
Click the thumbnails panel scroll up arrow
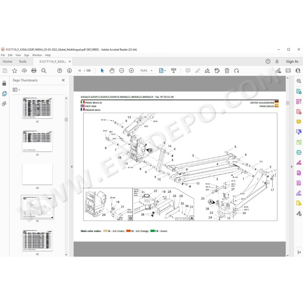pyautogui.click(x=66, y=98)
